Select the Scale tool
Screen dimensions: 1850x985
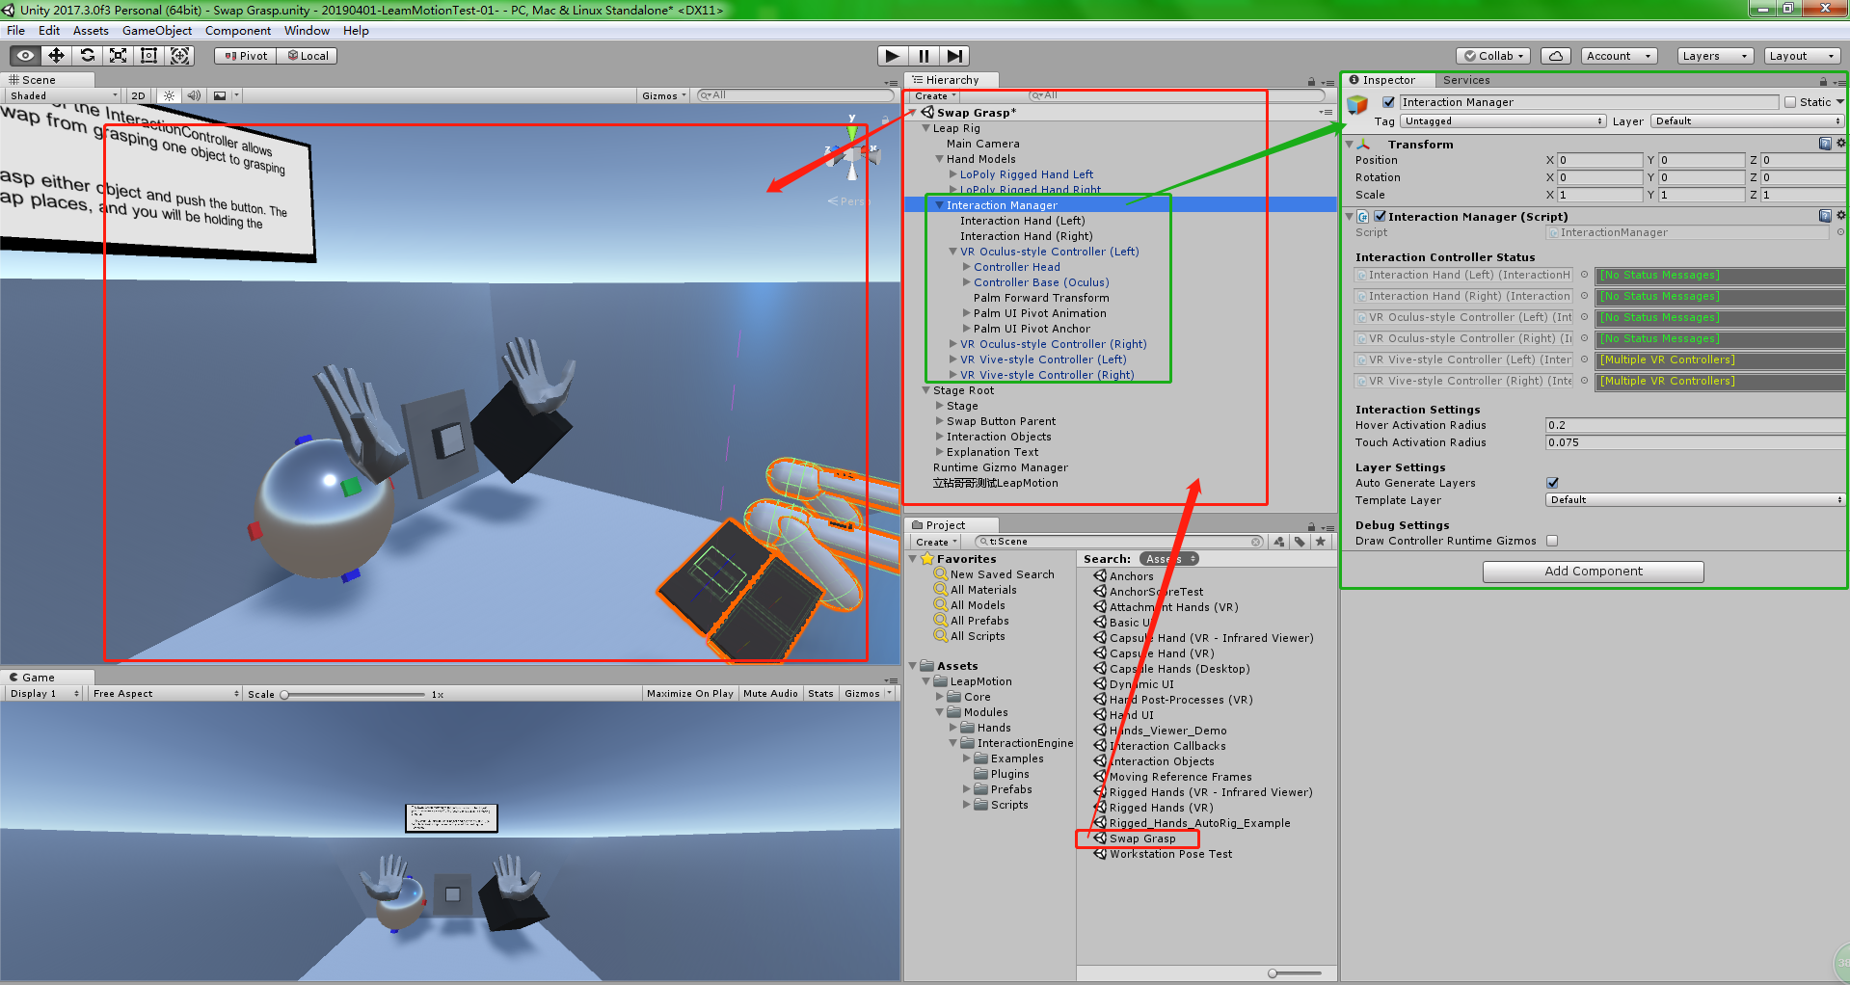point(118,55)
